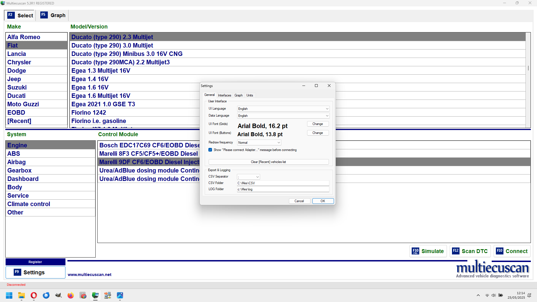Viewport: 537px width, 302px height.
Task: Open Wi-Fi network status in system tray
Action: coord(487,295)
